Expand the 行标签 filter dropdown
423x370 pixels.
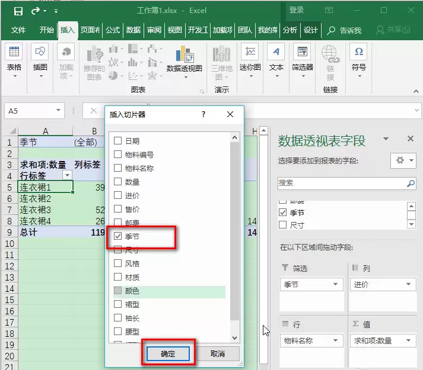coord(67,176)
